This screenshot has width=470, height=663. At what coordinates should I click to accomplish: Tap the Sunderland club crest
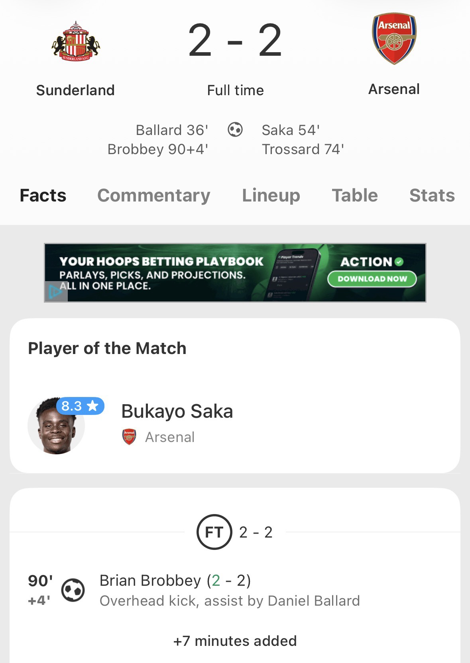click(x=75, y=42)
